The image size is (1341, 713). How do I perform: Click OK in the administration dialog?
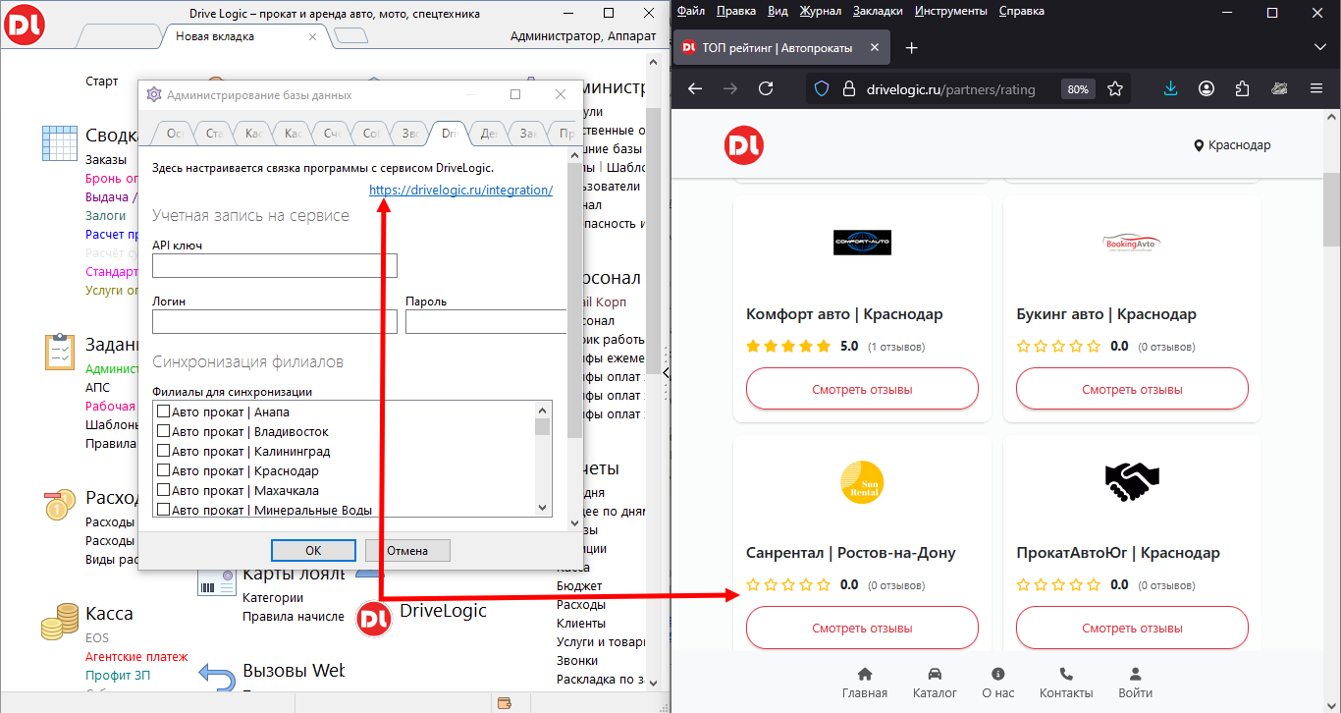(x=313, y=551)
